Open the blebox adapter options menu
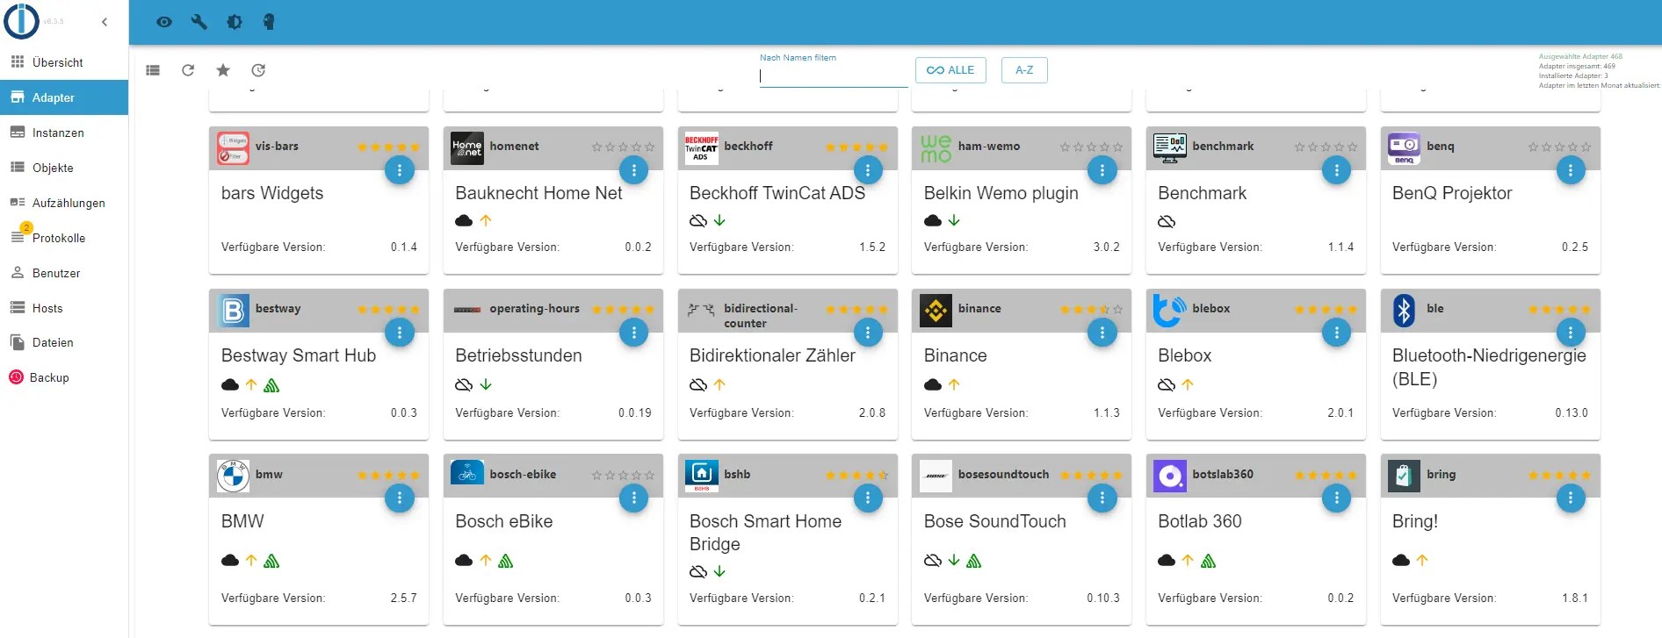1662x638 pixels. point(1336,333)
